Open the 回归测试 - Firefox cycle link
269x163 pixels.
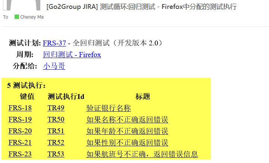tap(72, 55)
